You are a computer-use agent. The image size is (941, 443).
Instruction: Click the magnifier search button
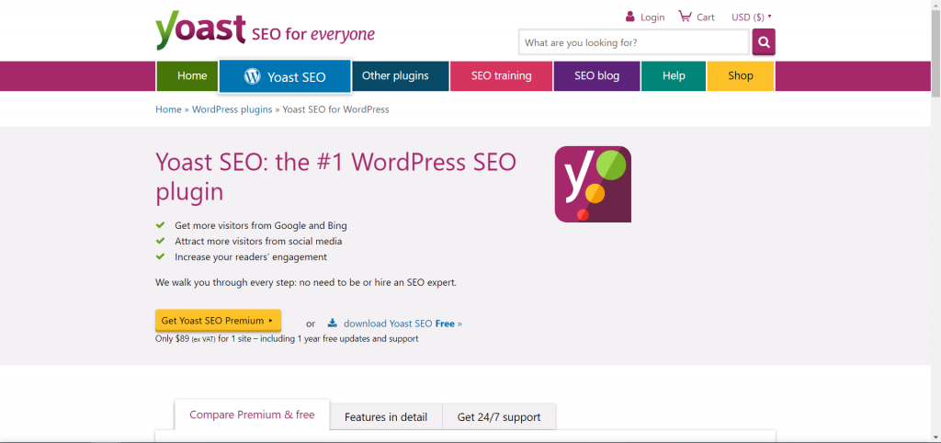click(764, 42)
